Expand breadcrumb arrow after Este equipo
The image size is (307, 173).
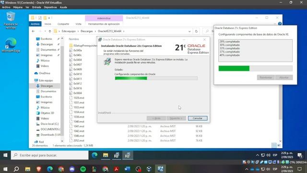(78, 31)
